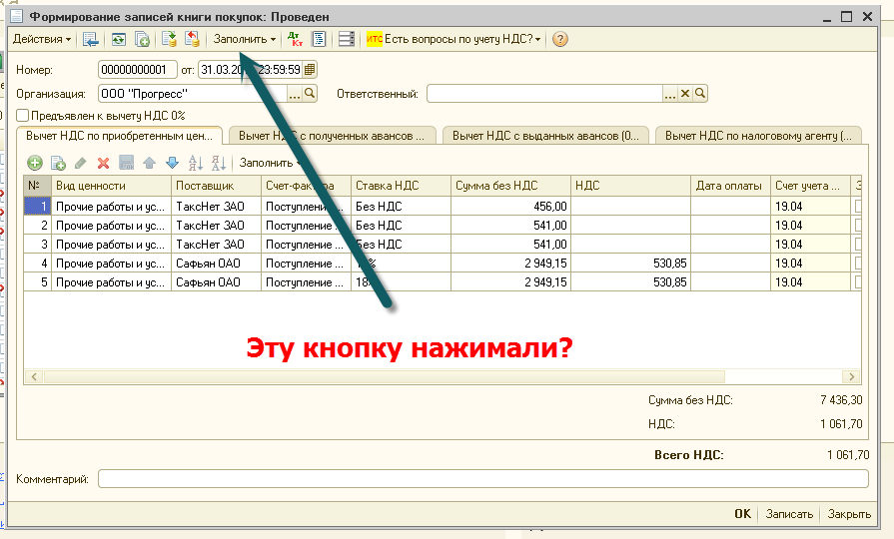Enable 'Предъявлен к вычету НДС 0%' checkbox

[23, 116]
